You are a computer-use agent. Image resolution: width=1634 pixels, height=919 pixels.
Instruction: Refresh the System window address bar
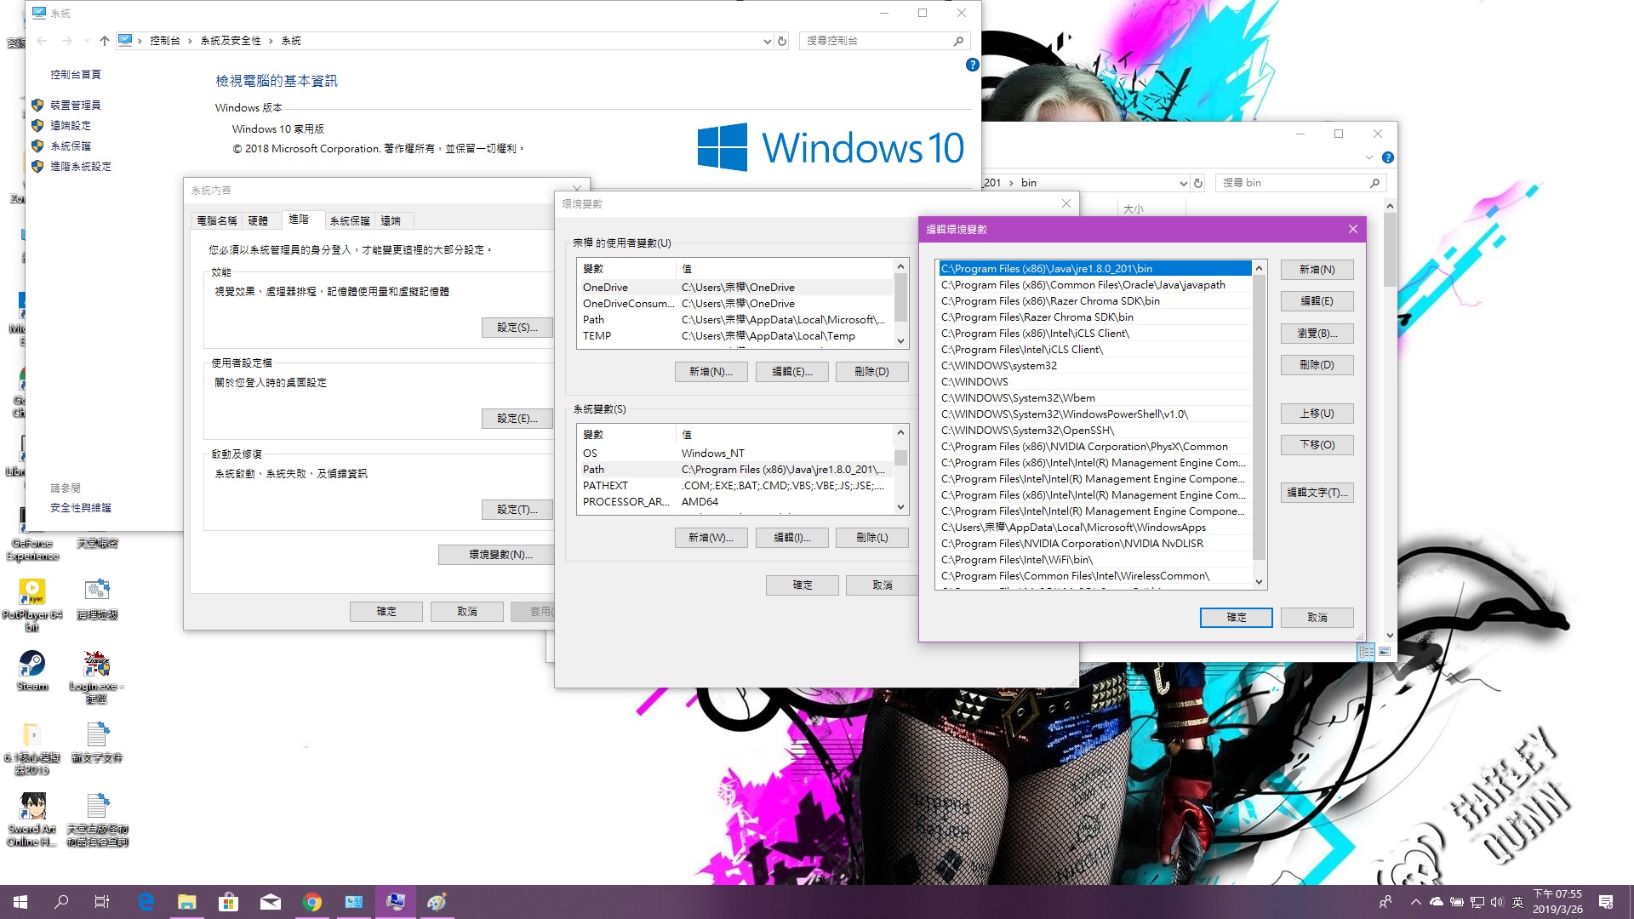(782, 41)
